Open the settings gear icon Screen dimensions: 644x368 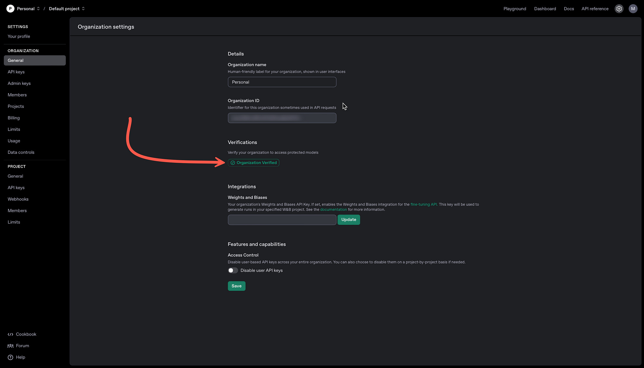pyautogui.click(x=619, y=9)
